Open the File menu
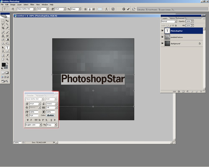The image size is (209, 167). (2, 5)
